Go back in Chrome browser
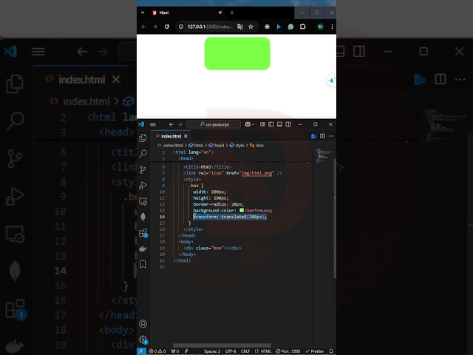473x355 pixels. click(x=143, y=27)
